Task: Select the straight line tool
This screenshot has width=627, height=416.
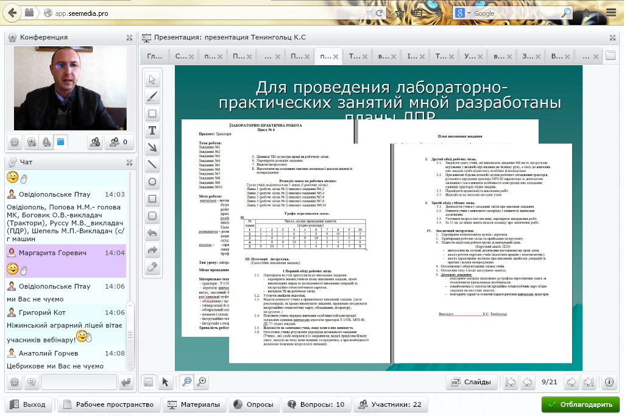Action: pyautogui.click(x=152, y=164)
